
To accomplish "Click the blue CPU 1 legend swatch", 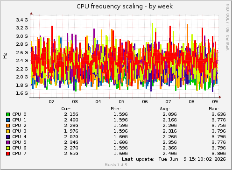I will point(8,120).
